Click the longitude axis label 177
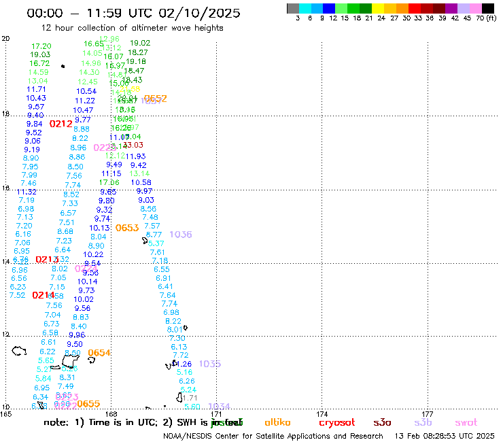This screenshot has width=503, height=442. 428,414
